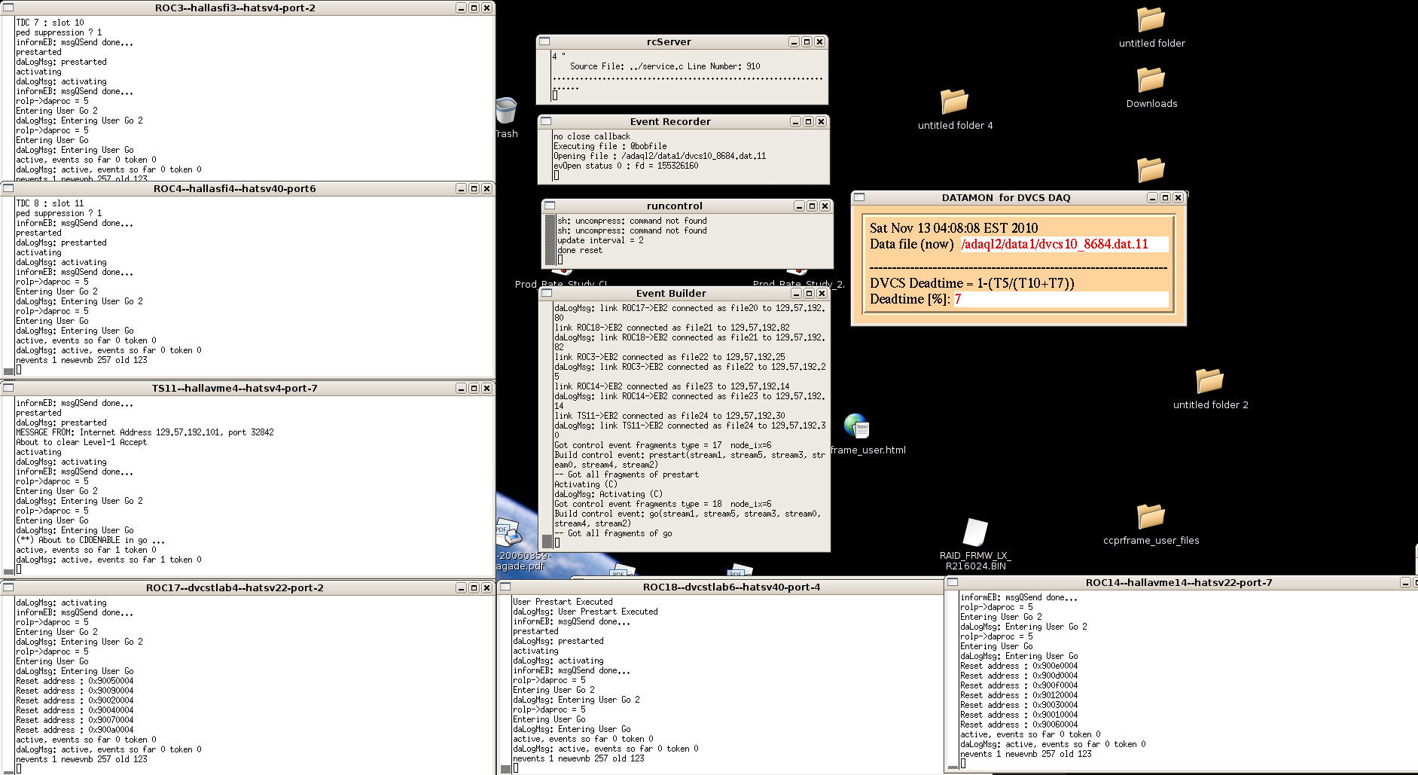1418x775 pixels.
Task: Click the runcontrol terminal scrollbar
Action: 550,240
